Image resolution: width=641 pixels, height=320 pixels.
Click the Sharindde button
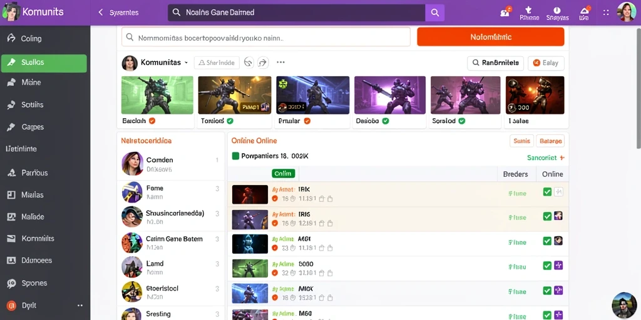point(217,63)
